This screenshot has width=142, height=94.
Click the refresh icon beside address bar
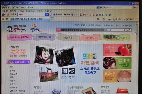(x=101, y=7)
